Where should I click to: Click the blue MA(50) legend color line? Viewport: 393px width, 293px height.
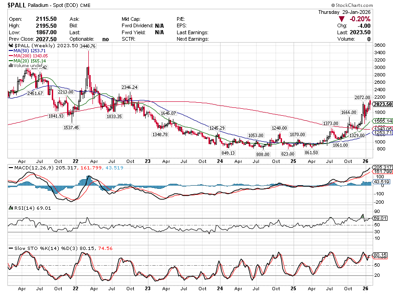11,51
